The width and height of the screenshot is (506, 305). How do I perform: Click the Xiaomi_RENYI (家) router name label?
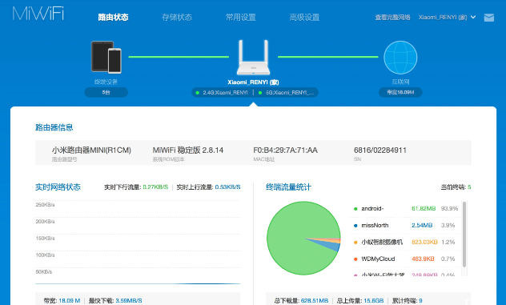[253, 82]
